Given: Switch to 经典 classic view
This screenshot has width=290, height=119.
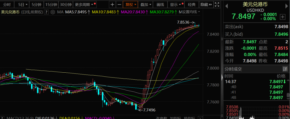Looking at the screenshot, I should 192,5.
